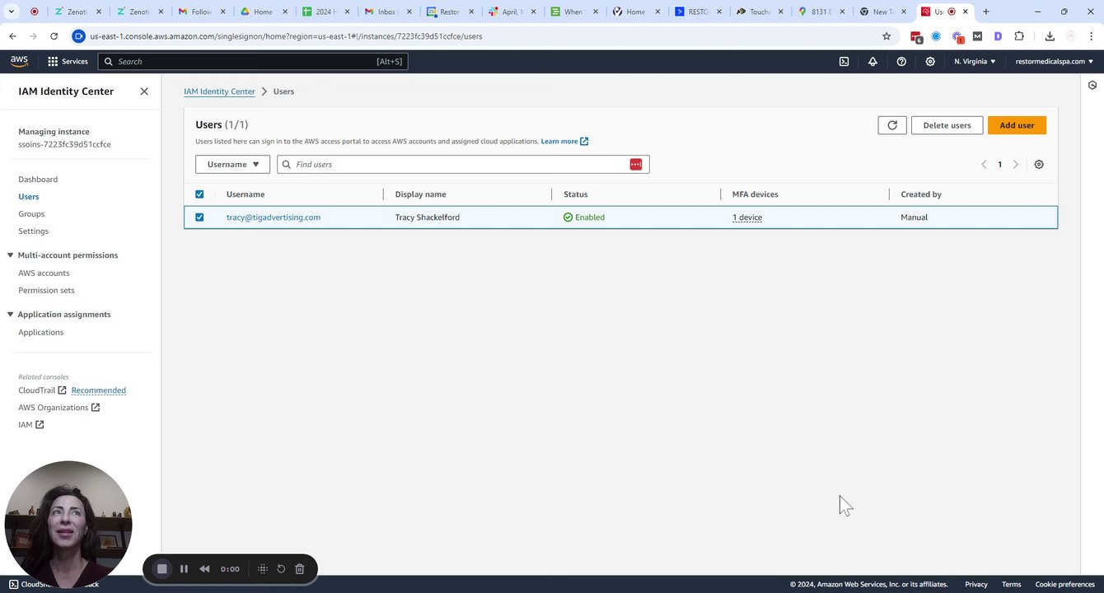Open the Services grid menu
The height and width of the screenshot is (593, 1104).
tap(68, 61)
